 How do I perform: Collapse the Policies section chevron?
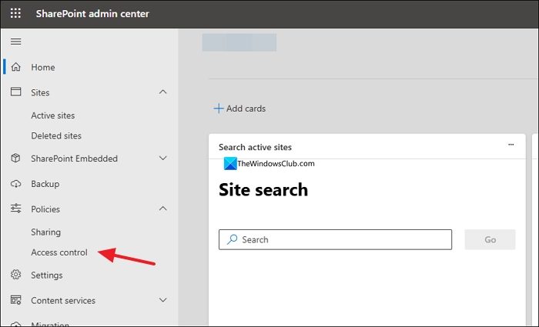[163, 209]
